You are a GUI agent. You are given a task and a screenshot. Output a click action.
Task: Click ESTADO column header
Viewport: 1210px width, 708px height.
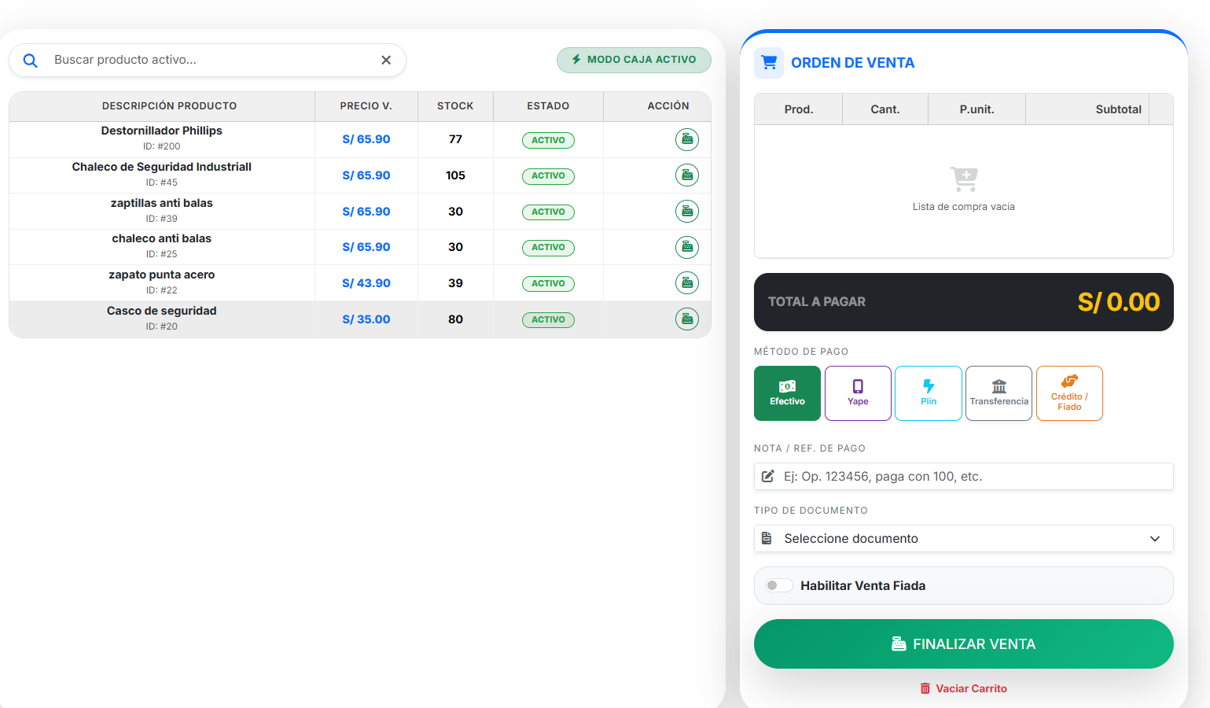pyautogui.click(x=548, y=106)
